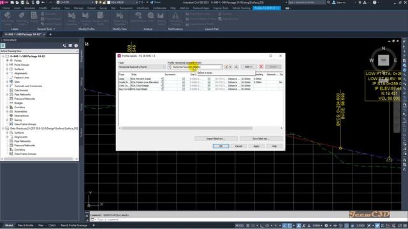Click the right scroll arrow of label list
Screen dimensions: 408x229
[281, 128]
